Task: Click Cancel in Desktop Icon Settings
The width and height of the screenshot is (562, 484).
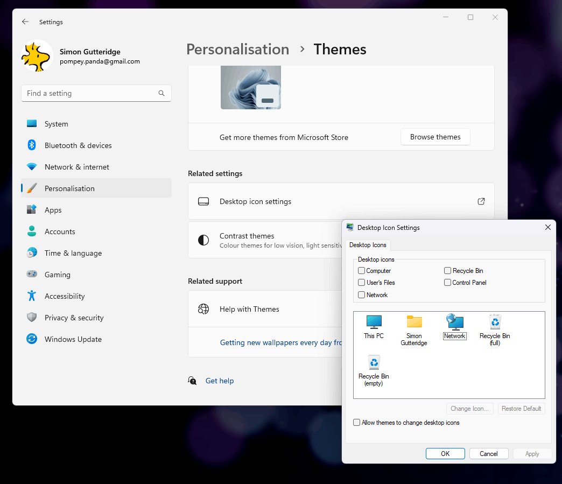Action: pyautogui.click(x=489, y=453)
